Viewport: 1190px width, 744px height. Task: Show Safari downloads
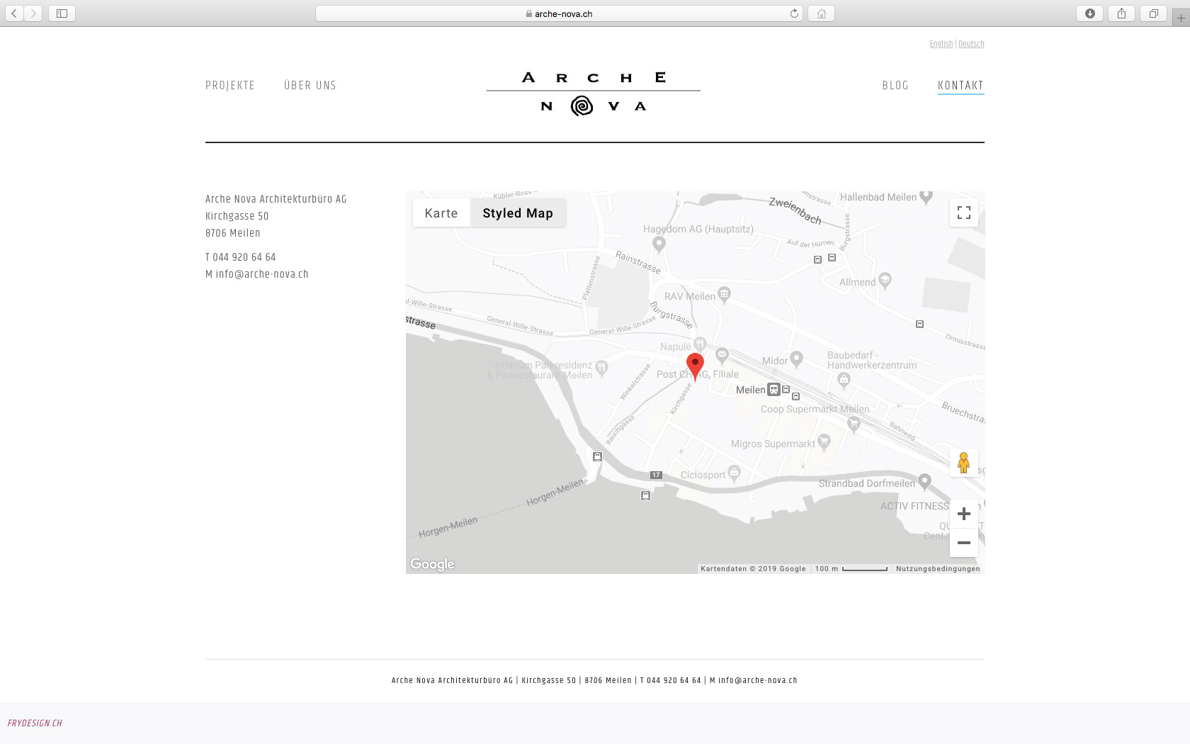pos(1090,13)
